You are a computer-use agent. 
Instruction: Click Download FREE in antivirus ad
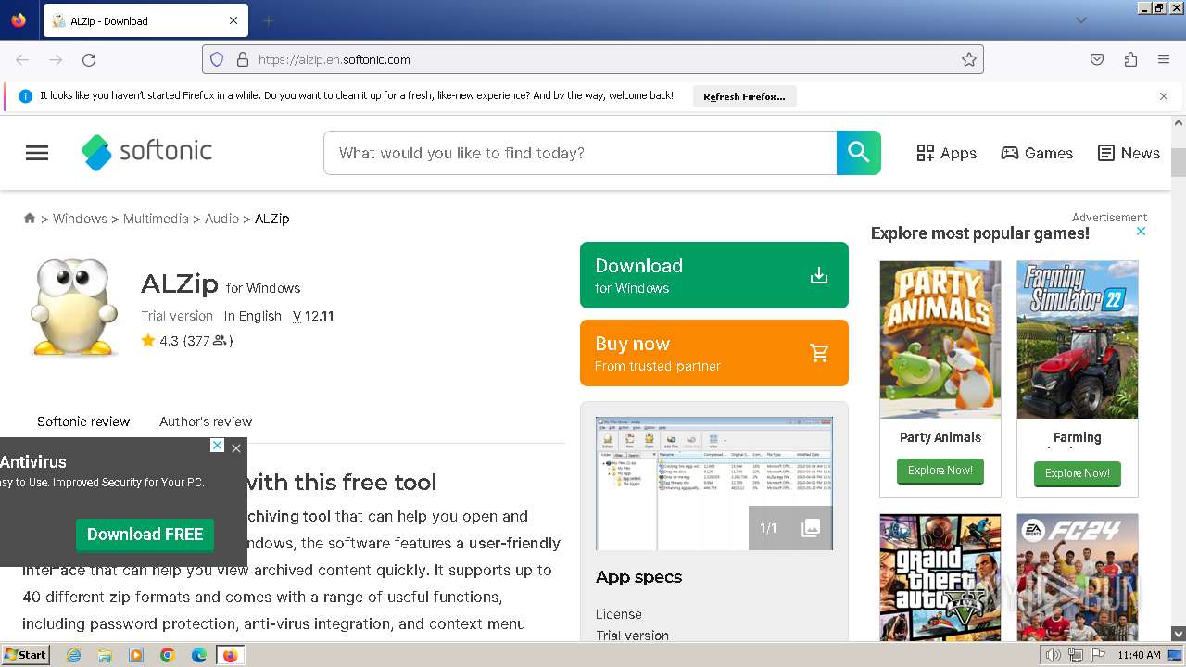[145, 535]
